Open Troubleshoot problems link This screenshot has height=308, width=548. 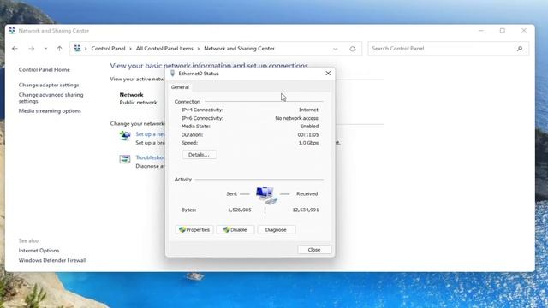pos(151,157)
